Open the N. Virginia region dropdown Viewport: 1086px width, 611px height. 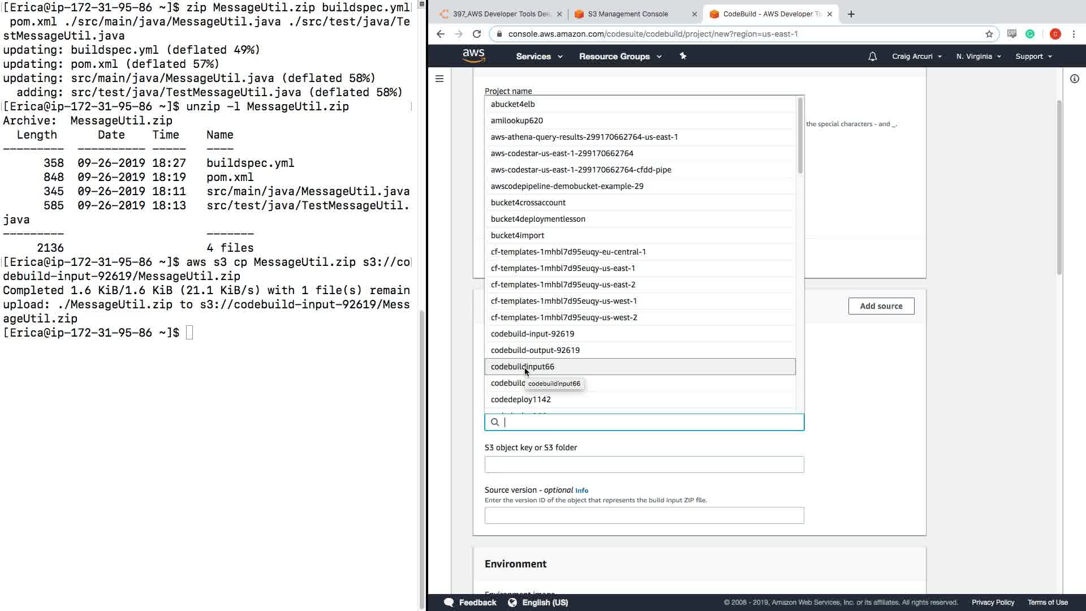tap(978, 57)
